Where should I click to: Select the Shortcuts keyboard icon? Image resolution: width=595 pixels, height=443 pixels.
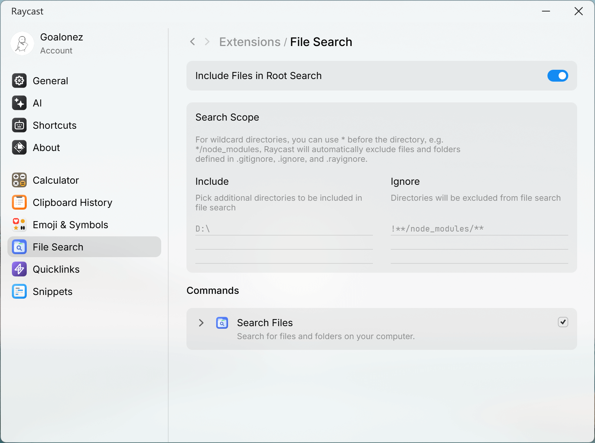19,125
